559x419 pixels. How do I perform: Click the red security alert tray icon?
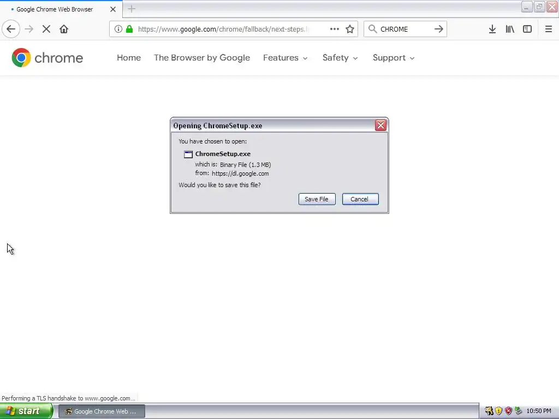pyautogui.click(x=508, y=411)
